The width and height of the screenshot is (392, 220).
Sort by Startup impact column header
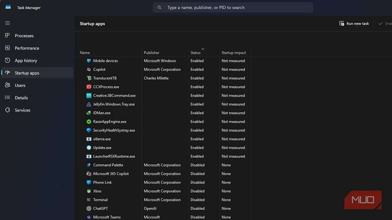pyautogui.click(x=233, y=53)
